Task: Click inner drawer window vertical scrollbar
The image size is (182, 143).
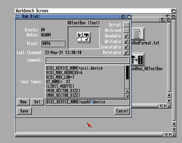Action: point(169,57)
